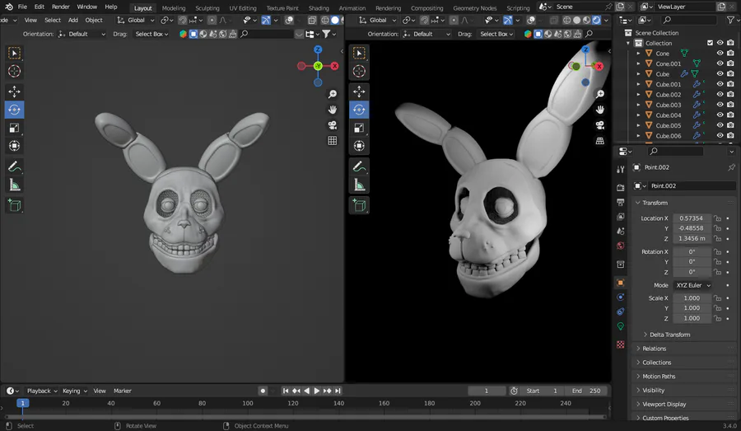Image resolution: width=741 pixels, height=431 pixels.
Task: Click the zoom magnifier in left viewport
Action: tap(333, 94)
